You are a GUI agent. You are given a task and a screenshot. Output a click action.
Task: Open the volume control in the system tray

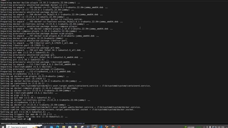pos(219,127)
